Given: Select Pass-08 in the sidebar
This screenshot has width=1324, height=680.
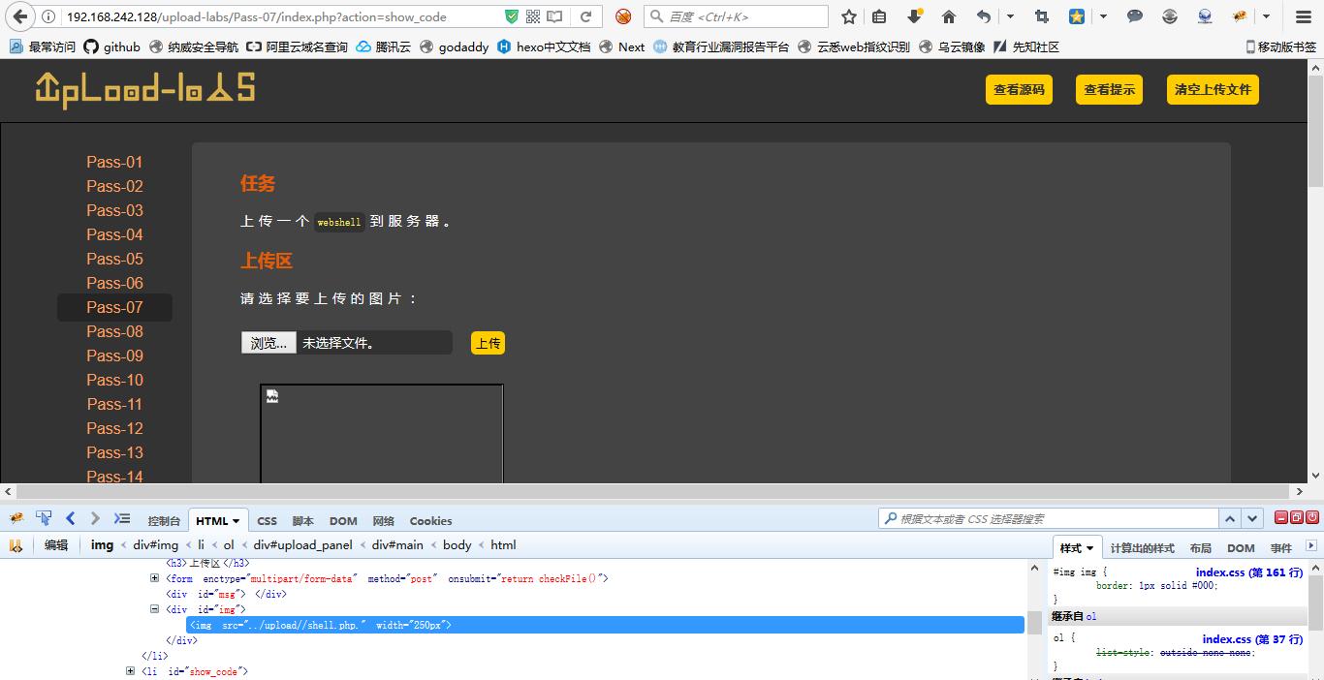Looking at the screenshot, I should coord(114,331).
